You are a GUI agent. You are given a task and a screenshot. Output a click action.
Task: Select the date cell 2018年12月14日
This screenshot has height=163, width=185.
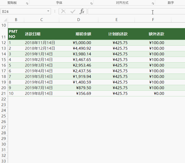tap(41, 48)
